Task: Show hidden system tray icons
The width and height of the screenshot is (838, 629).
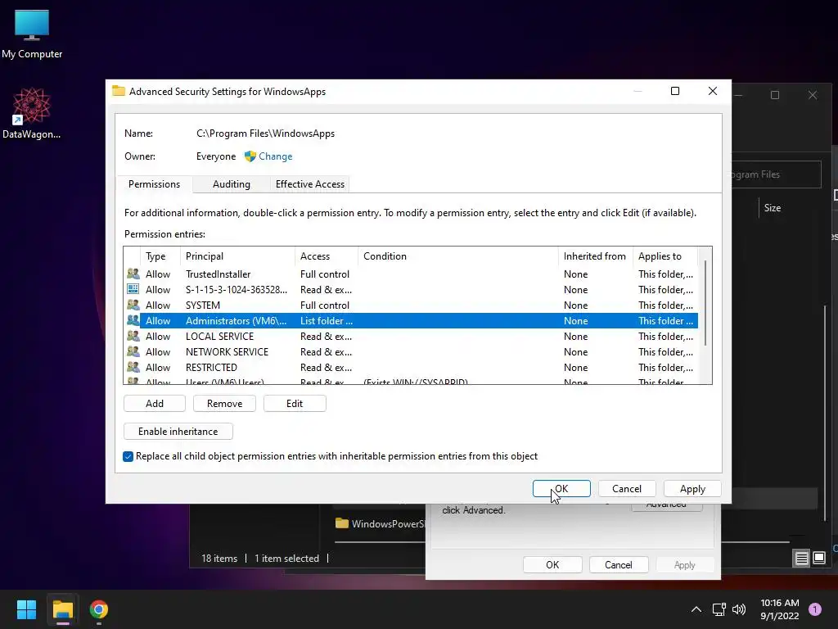Action: click(696, 609)
